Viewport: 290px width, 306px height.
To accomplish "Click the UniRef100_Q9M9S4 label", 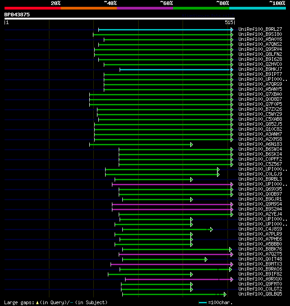I will pos(260,204).
